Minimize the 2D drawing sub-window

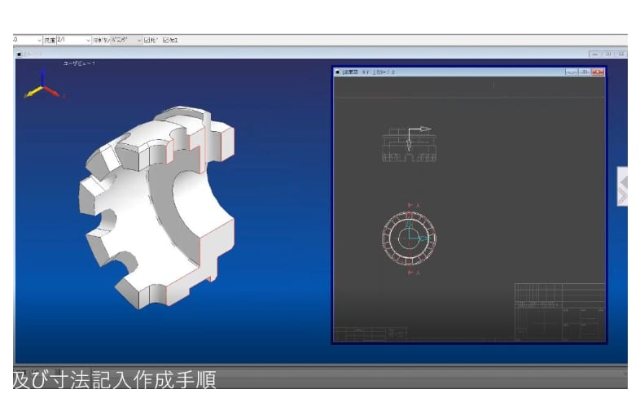[x=571, y=72]
